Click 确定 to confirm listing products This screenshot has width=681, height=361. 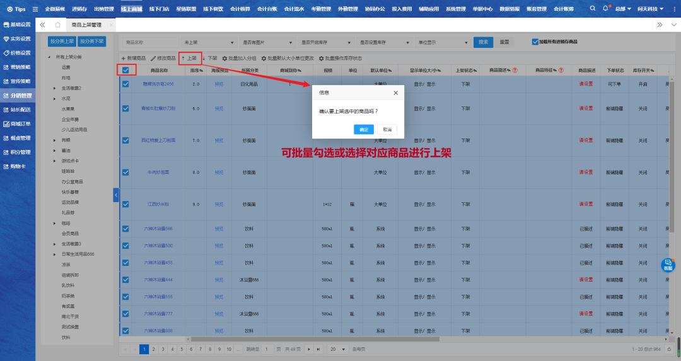coord(364,129)
